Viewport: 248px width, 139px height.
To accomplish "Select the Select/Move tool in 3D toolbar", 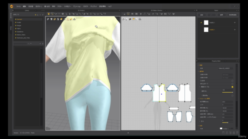I will click(x=52, y=14).
